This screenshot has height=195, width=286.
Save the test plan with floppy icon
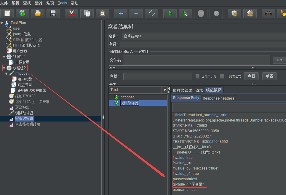[x=53, y=13]
